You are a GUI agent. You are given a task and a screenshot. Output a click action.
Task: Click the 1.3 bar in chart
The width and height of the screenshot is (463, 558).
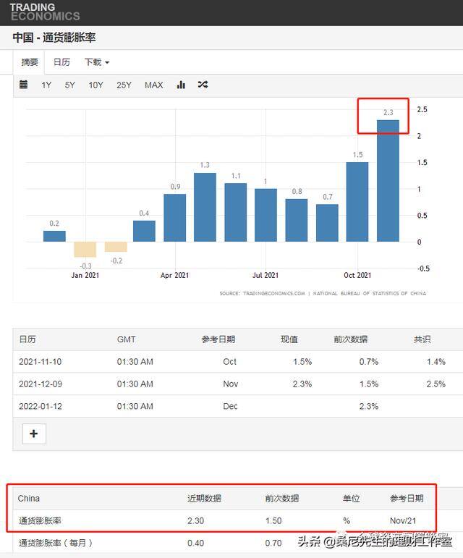(205, 207)
